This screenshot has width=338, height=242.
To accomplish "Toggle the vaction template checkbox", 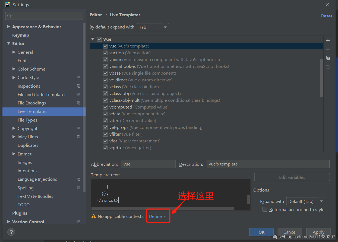I will pyautogui.click(x=105, y=53).
